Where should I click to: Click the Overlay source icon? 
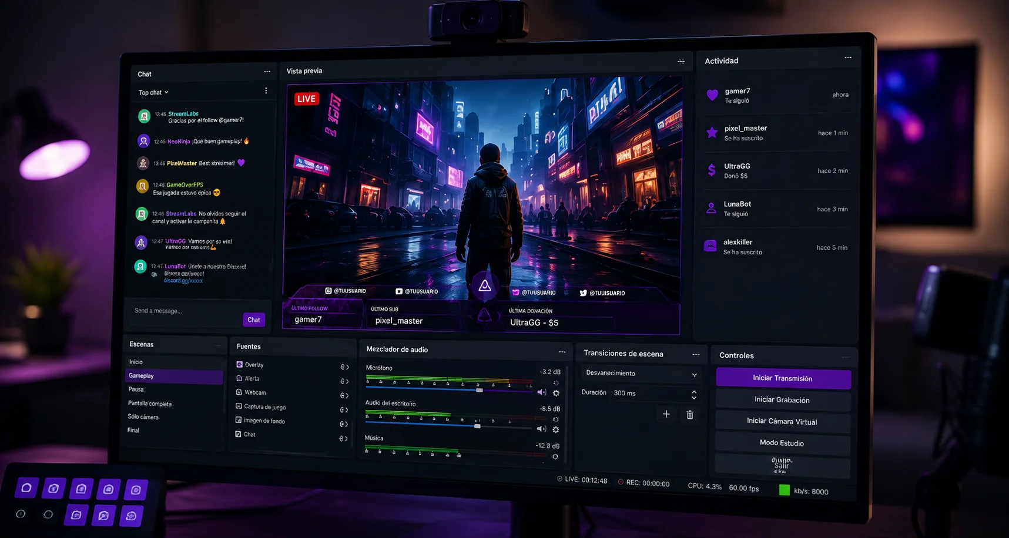click(x=239, y=365)
